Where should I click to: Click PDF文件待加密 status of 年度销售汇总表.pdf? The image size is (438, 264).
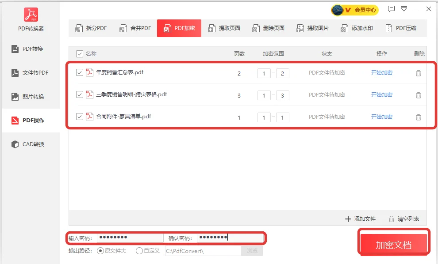327,73
